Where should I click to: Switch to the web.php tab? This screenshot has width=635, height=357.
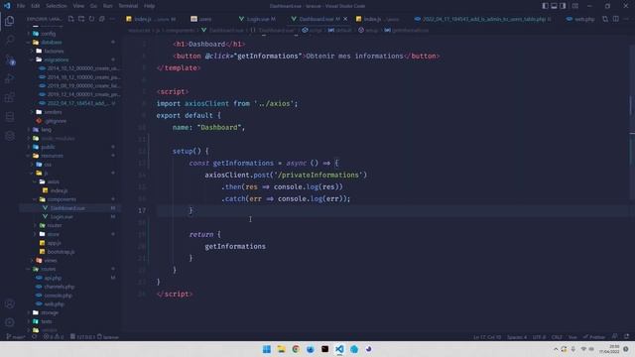tap(580, 19)
